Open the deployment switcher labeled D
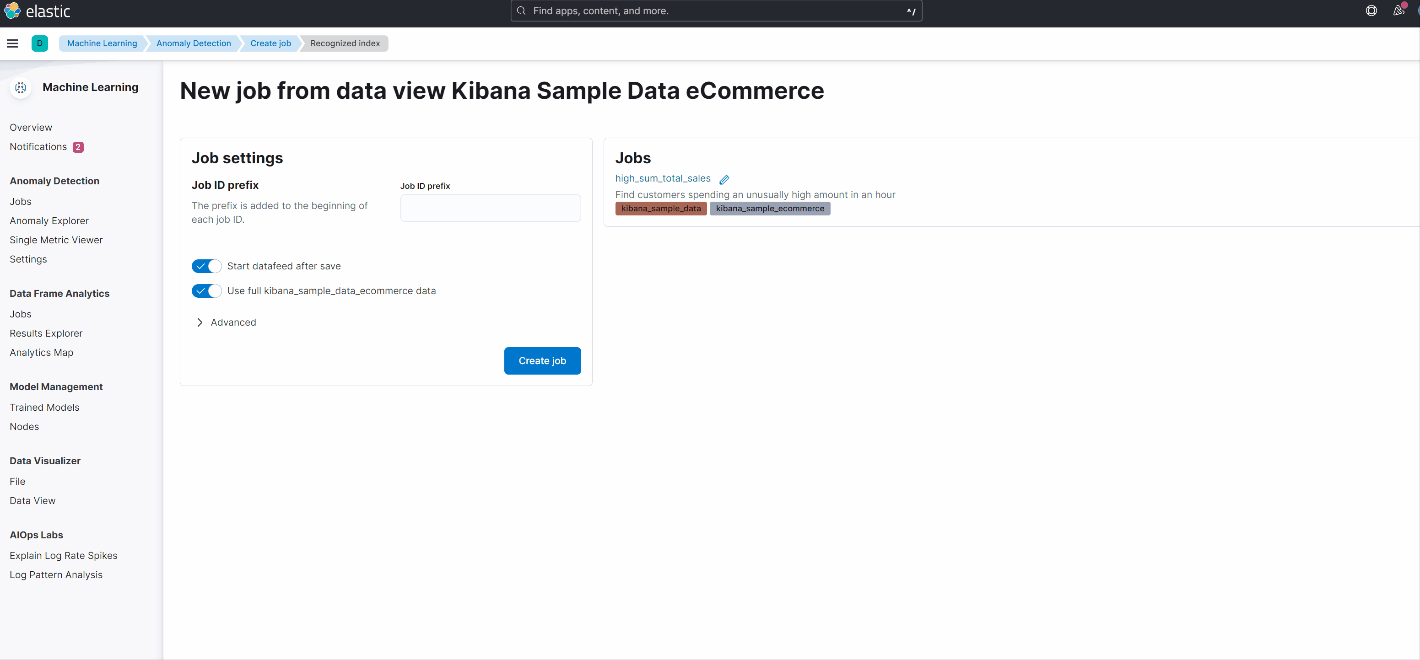 pyautogui.click(x=40, y=43)
